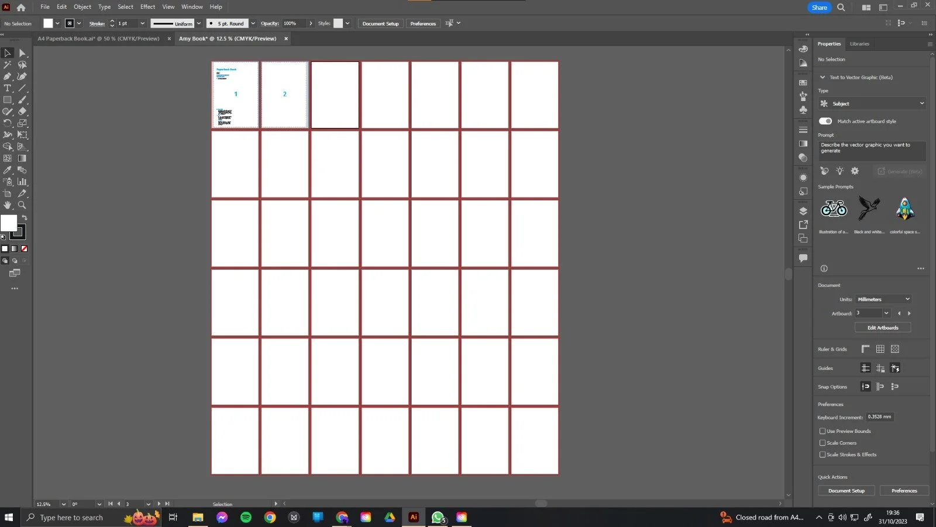936x527 pixels.
Task: Select the Column Graph tool
Action: coord(22,182)
